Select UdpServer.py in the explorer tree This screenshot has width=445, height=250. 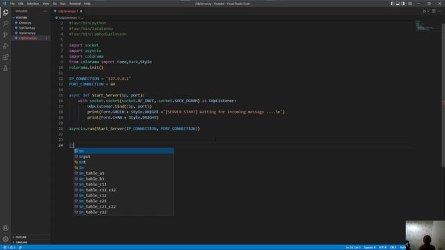[x=31, y=38]
